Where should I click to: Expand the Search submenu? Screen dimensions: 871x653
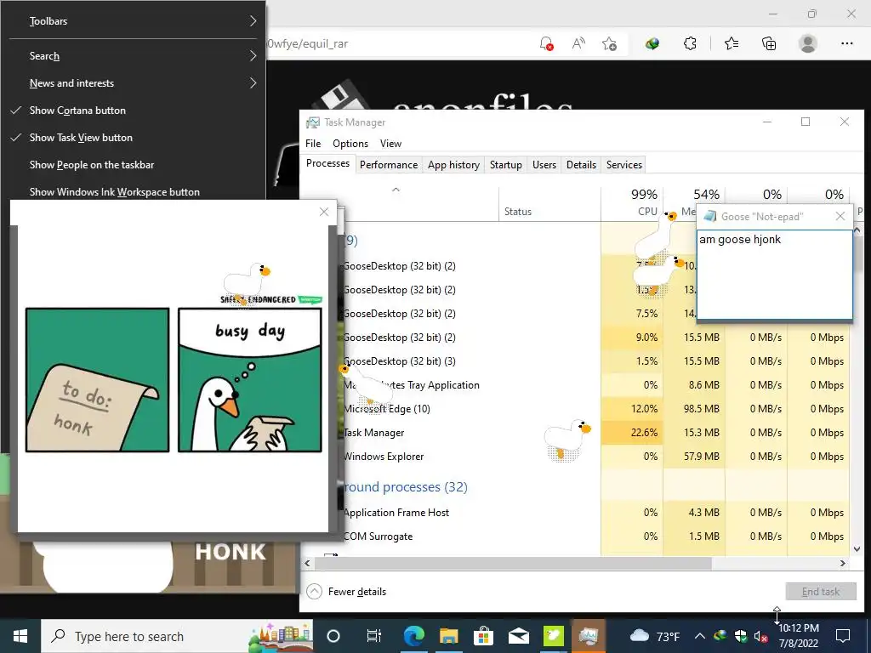133,55
